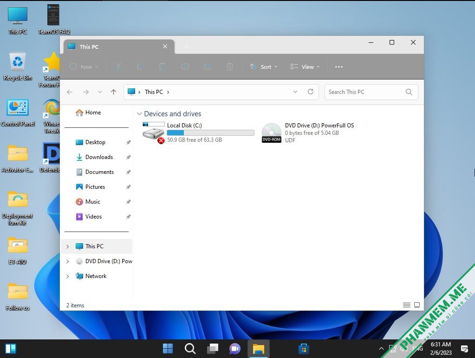Screen dimensions: 475x358
Task: Select the TeamOS FAQ desktop file
Action: (54, 20)
